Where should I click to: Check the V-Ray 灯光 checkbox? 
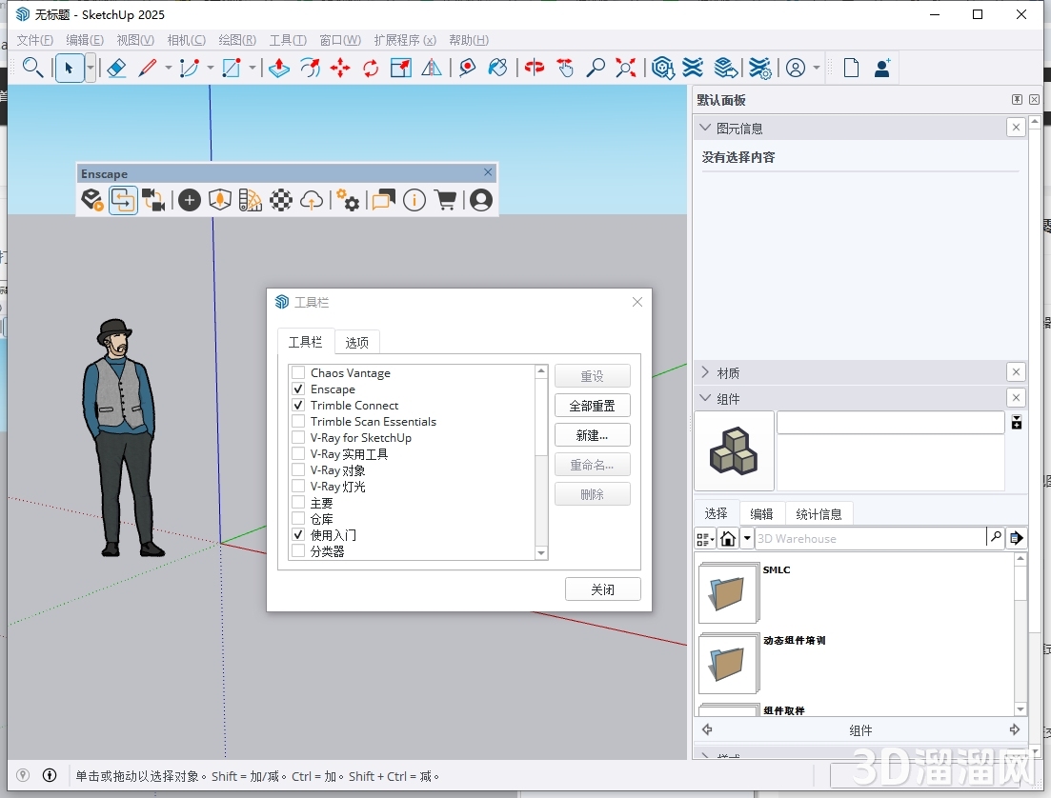pyautogui.click(x=298, y=486)
